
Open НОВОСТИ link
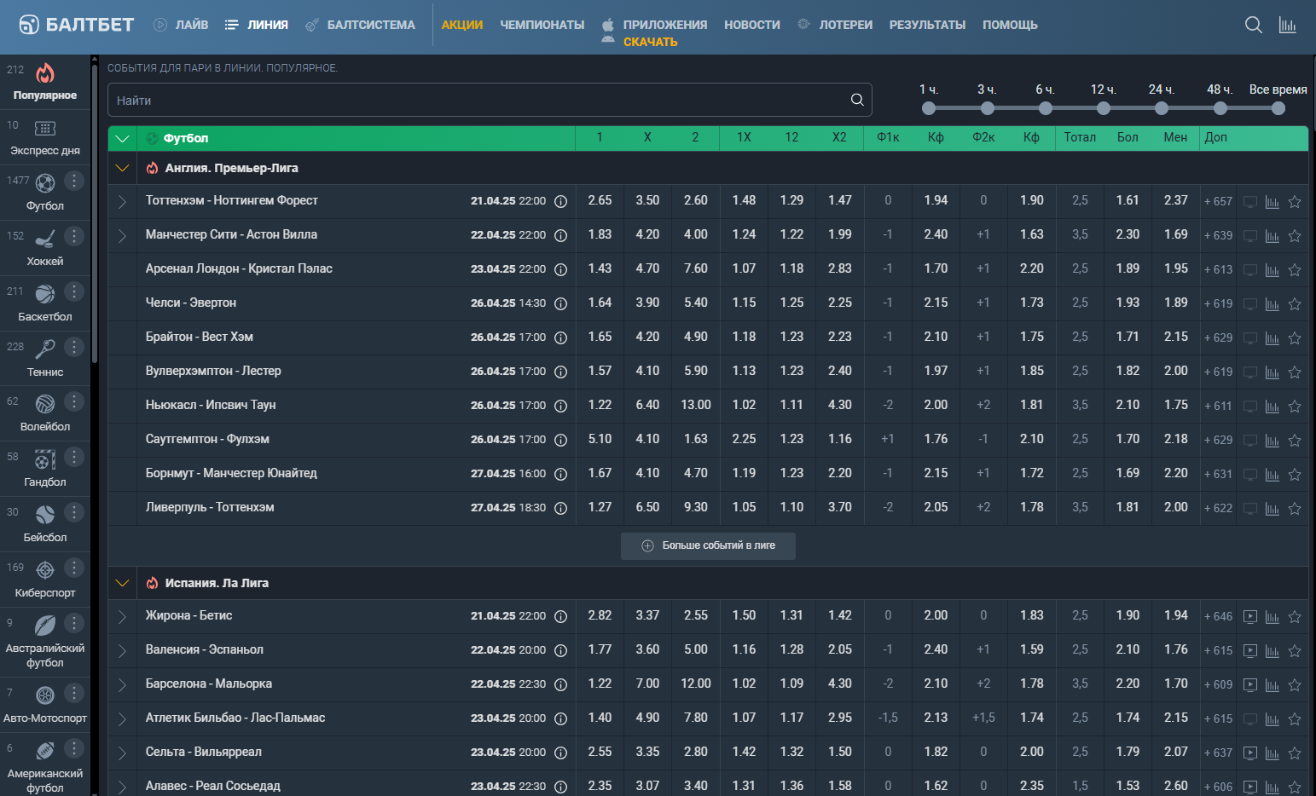tap(752, 25)
